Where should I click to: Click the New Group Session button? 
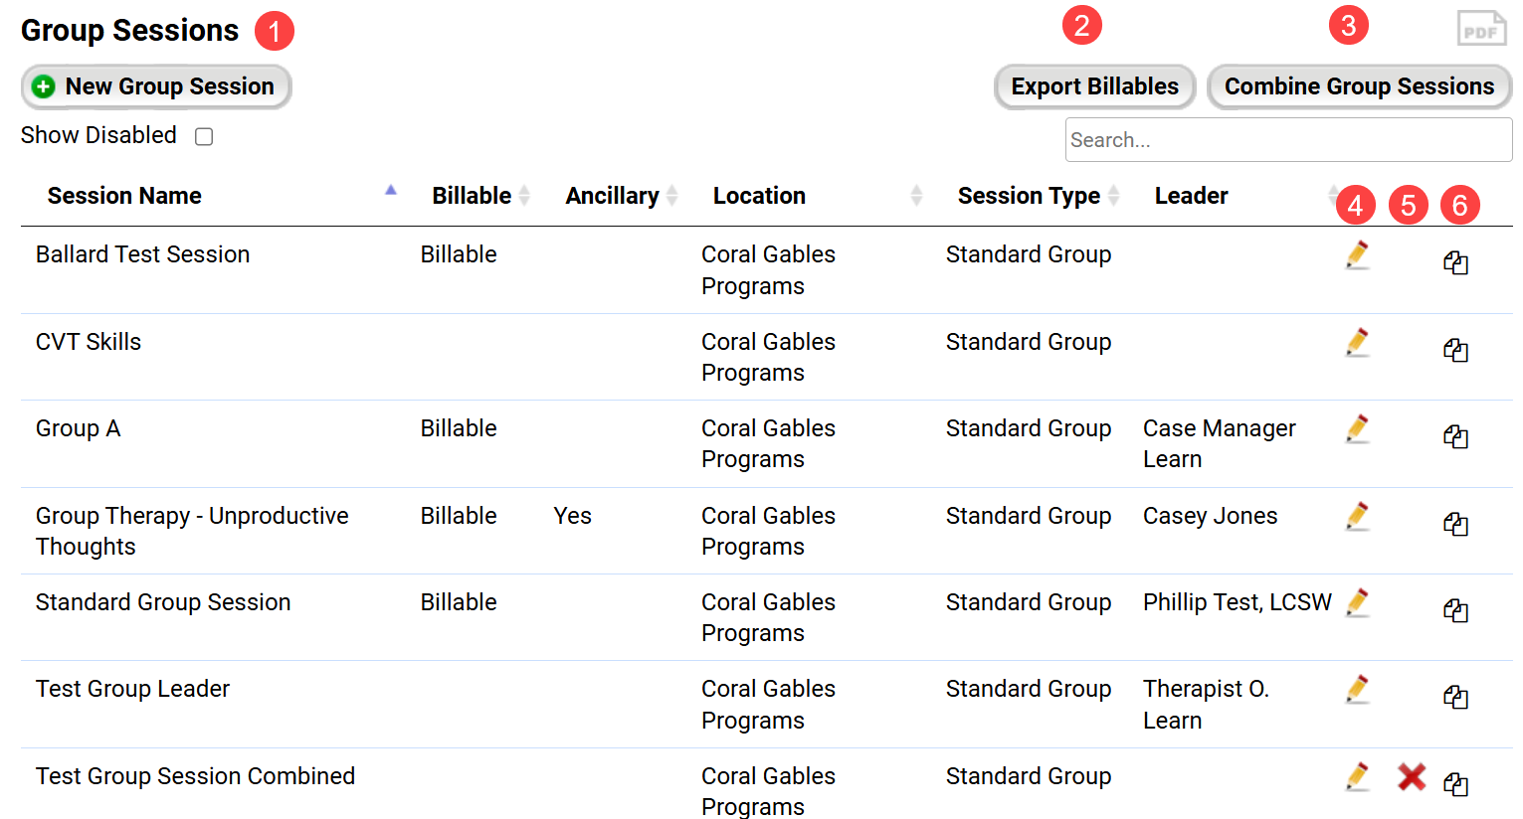[156, 86]
